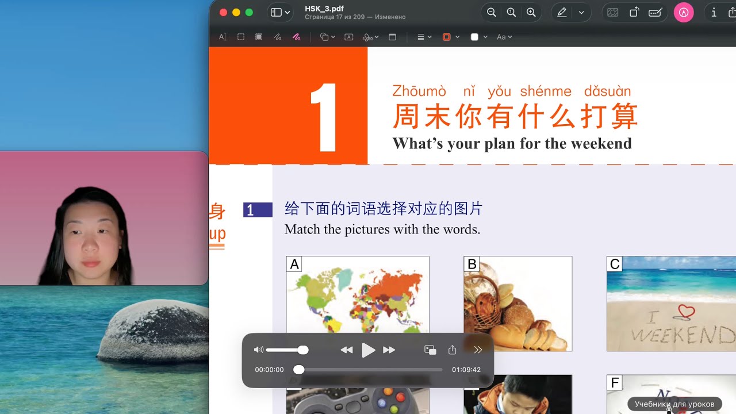The image size is (736, 414).
Task: Open line style dropdown
Action: click(424, 37)
